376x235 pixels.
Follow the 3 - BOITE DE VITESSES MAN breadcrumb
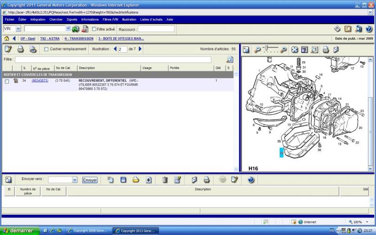pos(121,39)
